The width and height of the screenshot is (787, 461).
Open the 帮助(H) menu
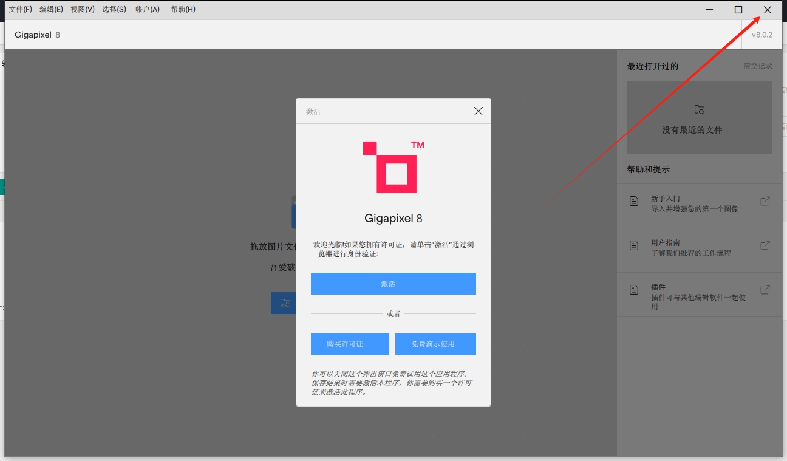(x=183, y=10)
